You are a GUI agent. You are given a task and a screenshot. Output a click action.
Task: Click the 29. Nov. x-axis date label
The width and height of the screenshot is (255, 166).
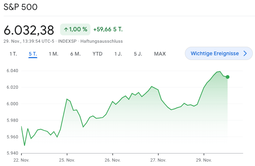pyautogui.click(x=204, y=160)
